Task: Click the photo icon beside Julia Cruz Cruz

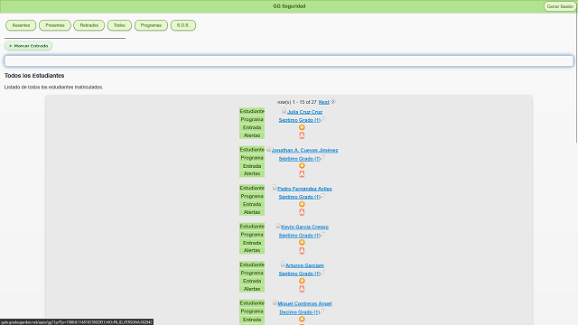Action: click(x=284, y=110)
